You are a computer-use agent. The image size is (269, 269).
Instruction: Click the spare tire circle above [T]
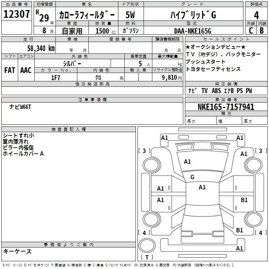[x=147, y=245]
